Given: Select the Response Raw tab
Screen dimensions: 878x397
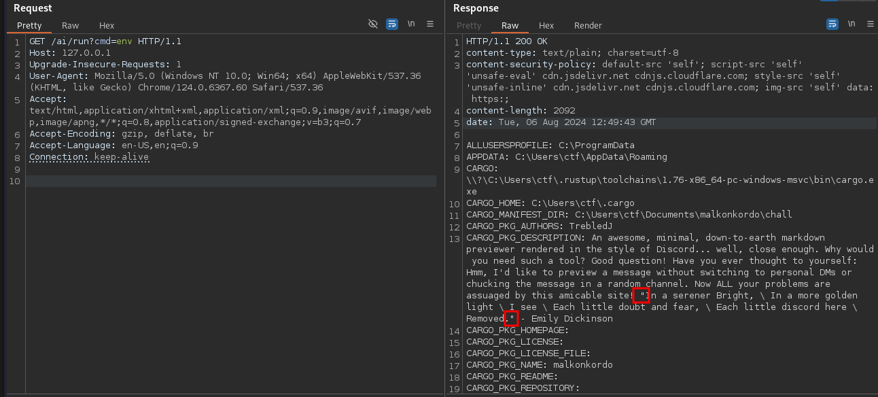Looking at the screenshot, I should point(510,26).
